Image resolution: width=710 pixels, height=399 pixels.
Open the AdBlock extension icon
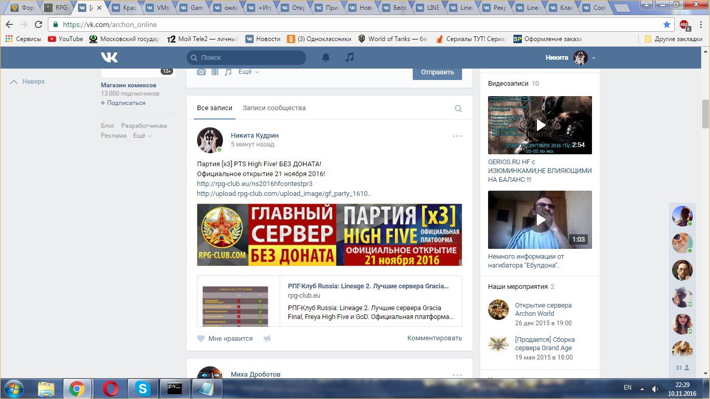pos(684,24)
